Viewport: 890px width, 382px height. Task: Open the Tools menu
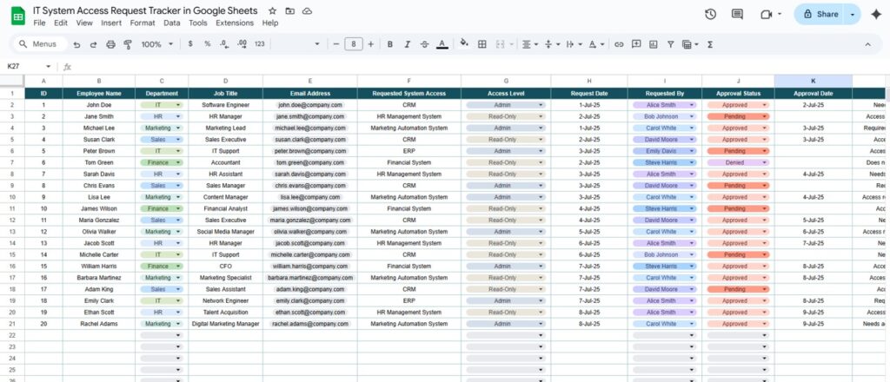[198, 23]
